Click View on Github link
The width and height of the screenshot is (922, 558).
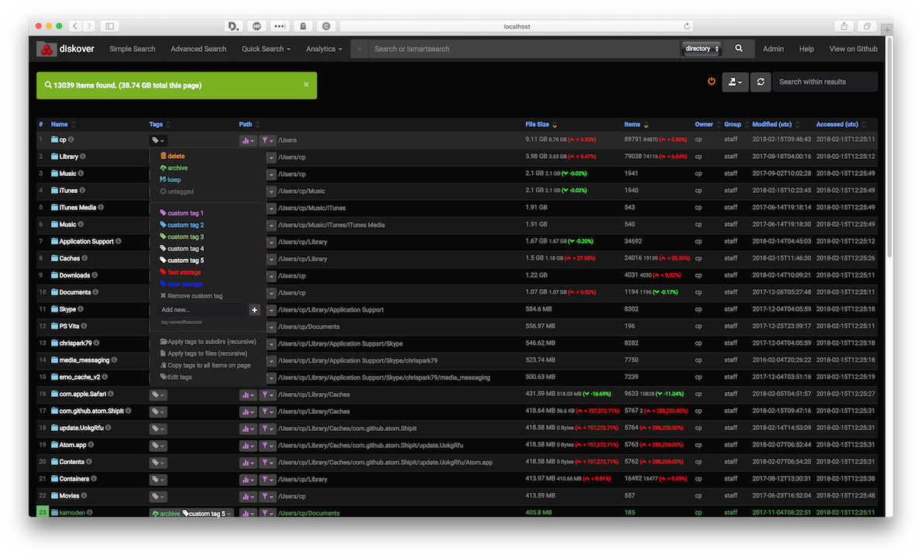(x=853, y=49)
